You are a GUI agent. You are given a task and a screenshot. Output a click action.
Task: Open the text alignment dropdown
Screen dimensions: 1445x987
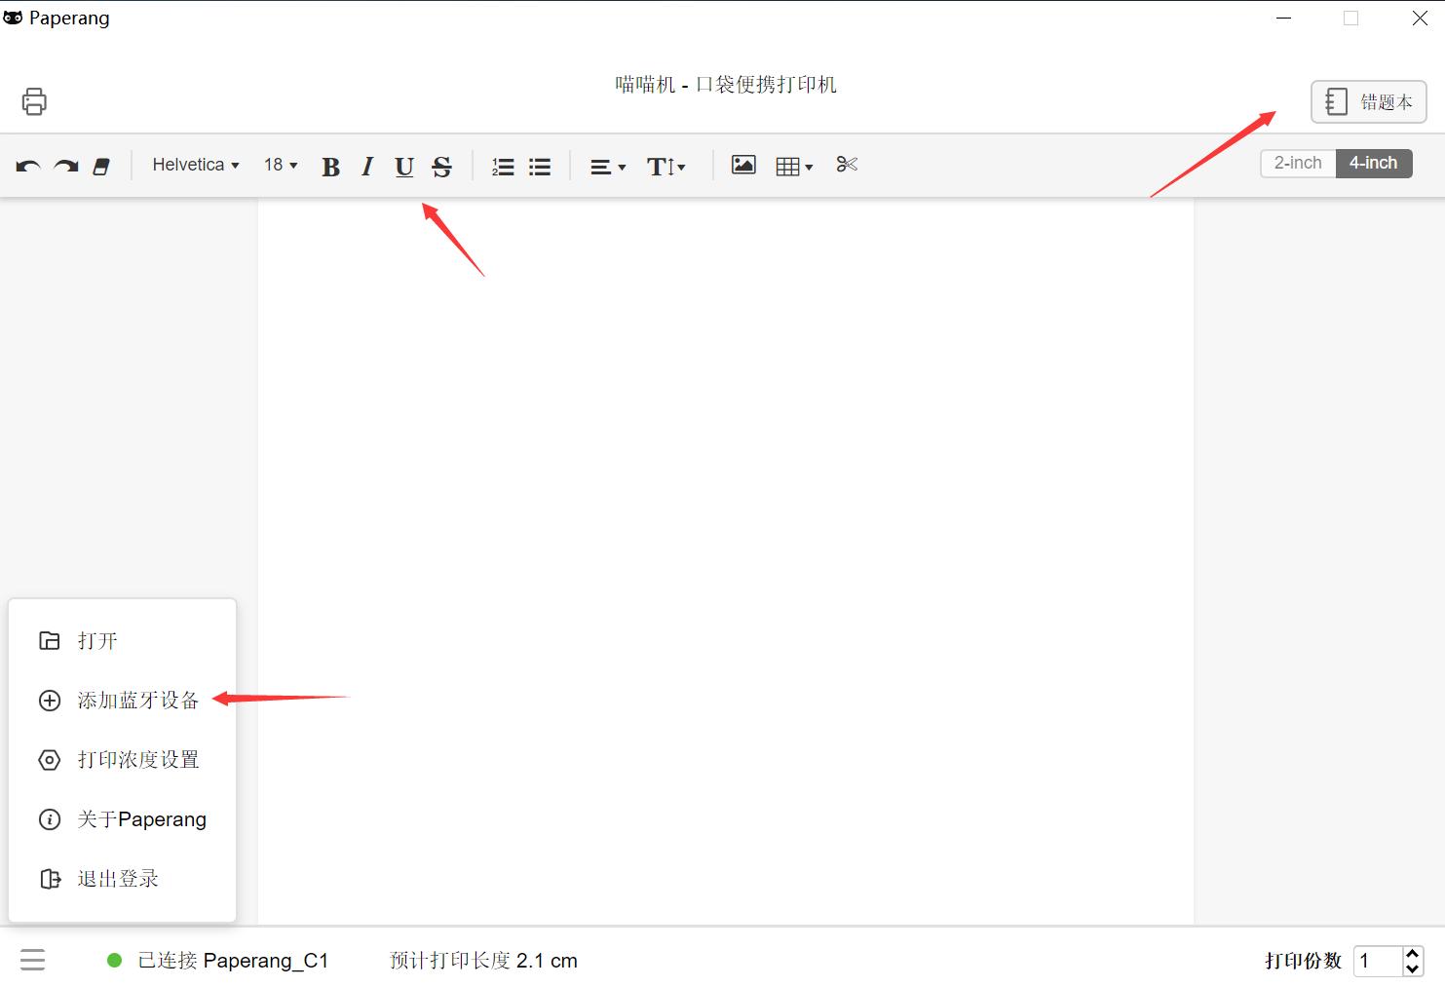point(608,168)
